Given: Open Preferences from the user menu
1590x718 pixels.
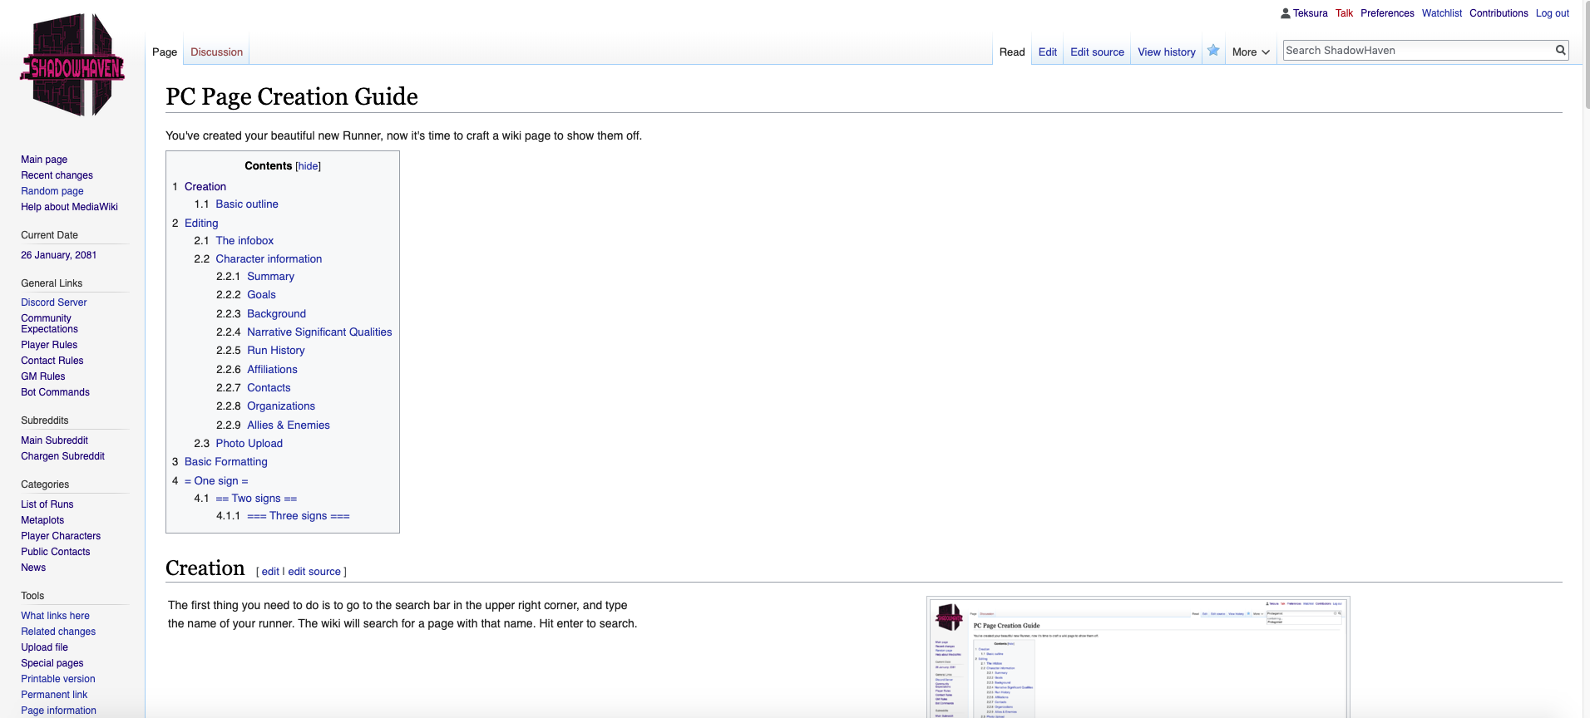Looking at the screenshot, I should coord(1386,13).
